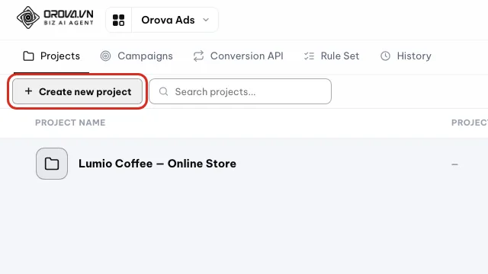This screenshot has width=488, height=274.
Task: View the History tab
Action: click(x=406, y=56)
